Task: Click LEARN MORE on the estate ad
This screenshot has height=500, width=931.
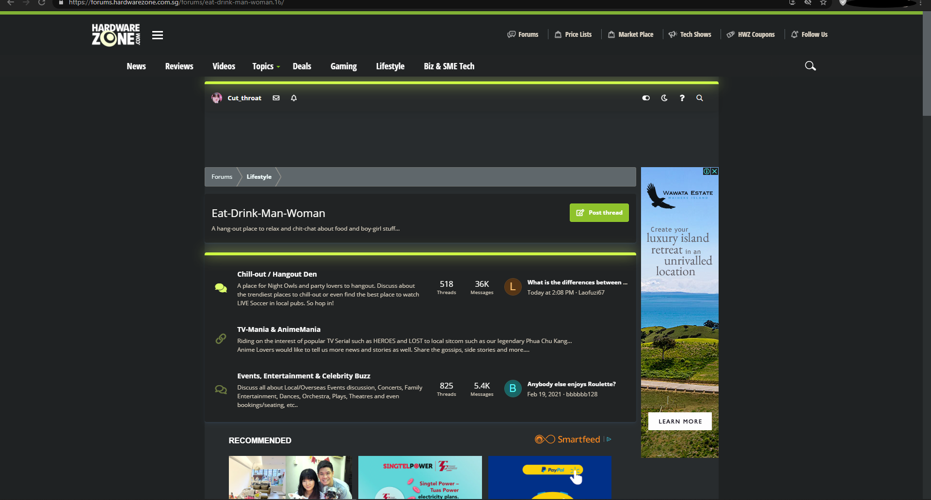Action: click(680, 421)
